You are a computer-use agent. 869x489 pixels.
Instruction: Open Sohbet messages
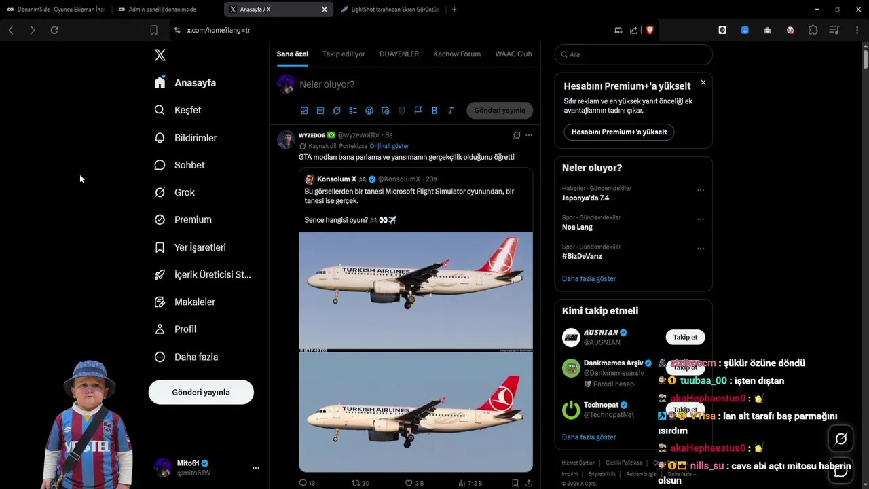[x=179, y=165]
